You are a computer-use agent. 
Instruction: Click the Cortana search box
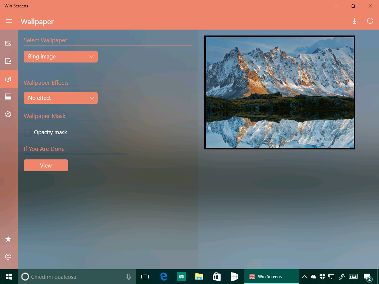point(77,277)
